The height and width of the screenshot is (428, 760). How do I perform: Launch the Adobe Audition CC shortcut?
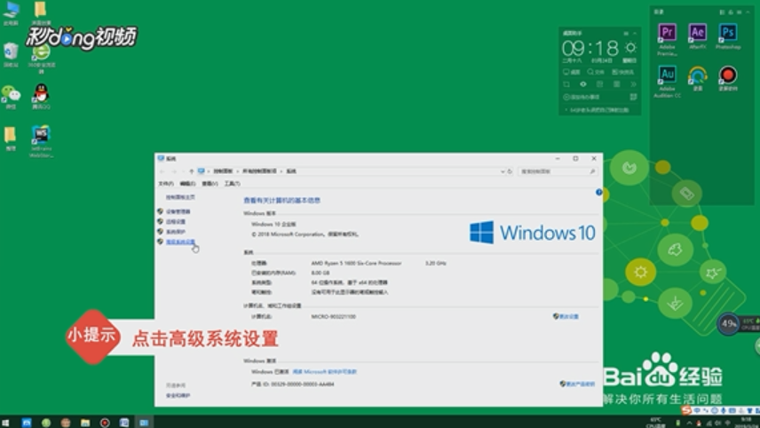click(x=667, y=81)
